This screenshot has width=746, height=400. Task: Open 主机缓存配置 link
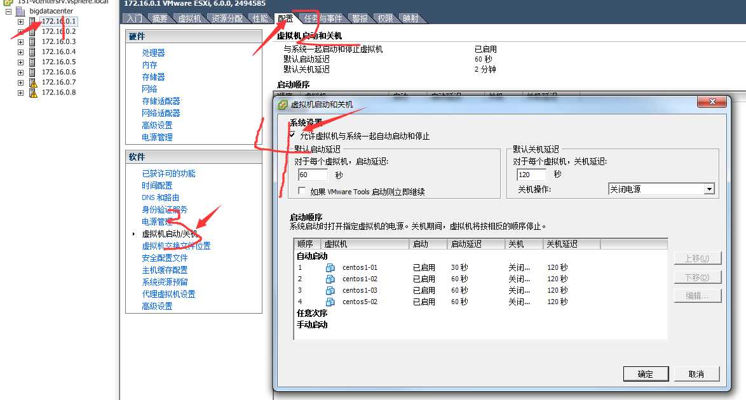[165, 270]
